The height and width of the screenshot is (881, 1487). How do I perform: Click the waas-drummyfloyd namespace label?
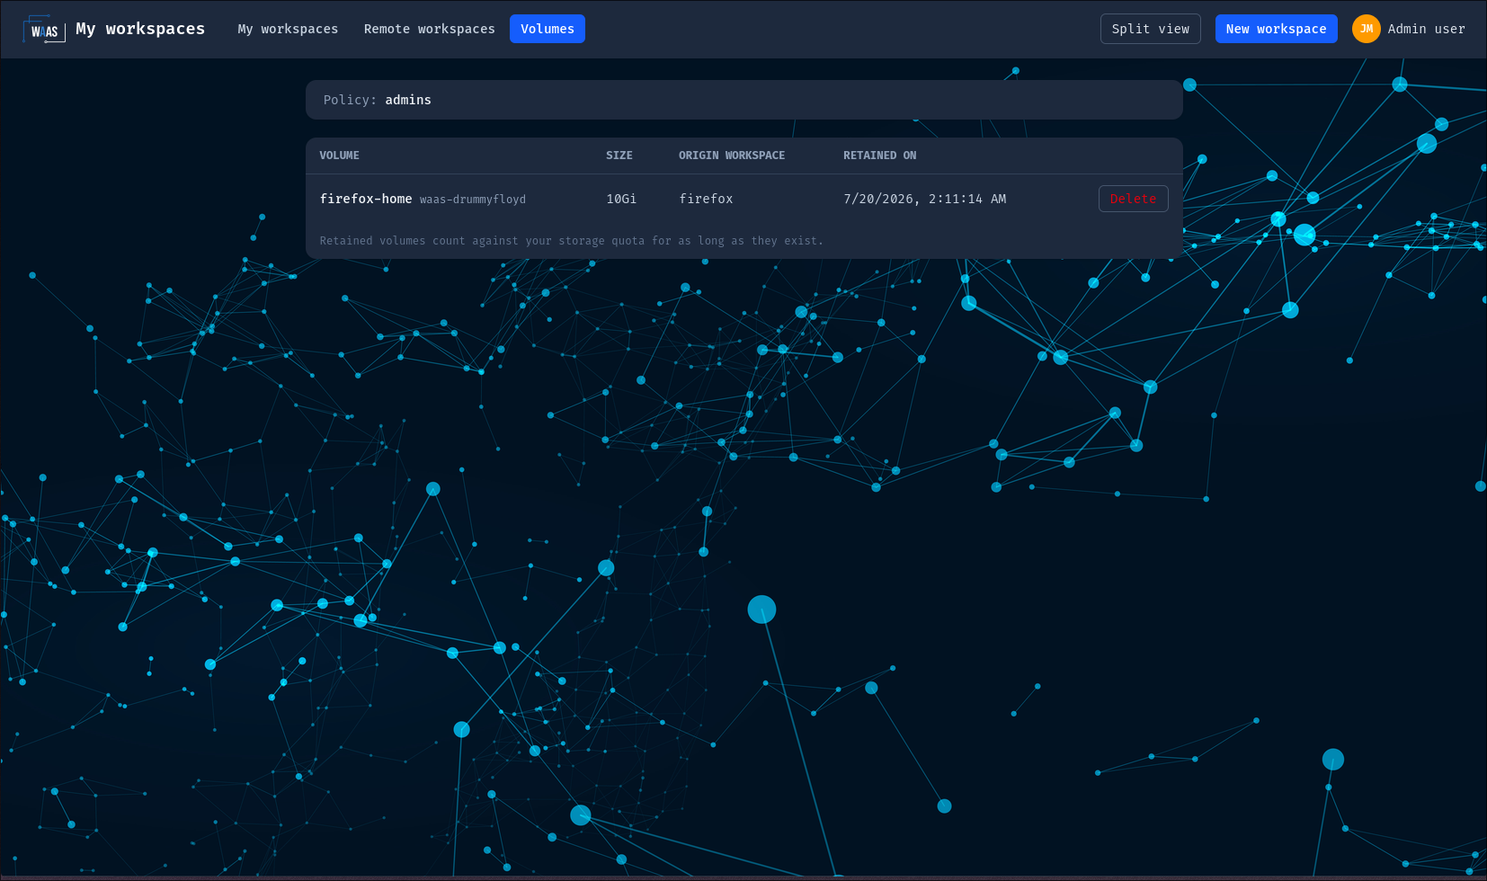pos(473,200)
